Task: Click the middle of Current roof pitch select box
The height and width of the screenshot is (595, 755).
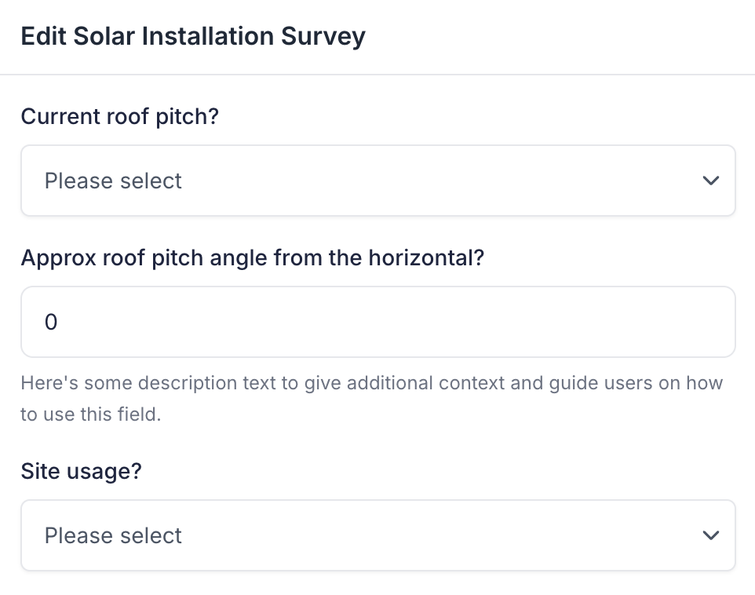Action: [x=377, y=181]
